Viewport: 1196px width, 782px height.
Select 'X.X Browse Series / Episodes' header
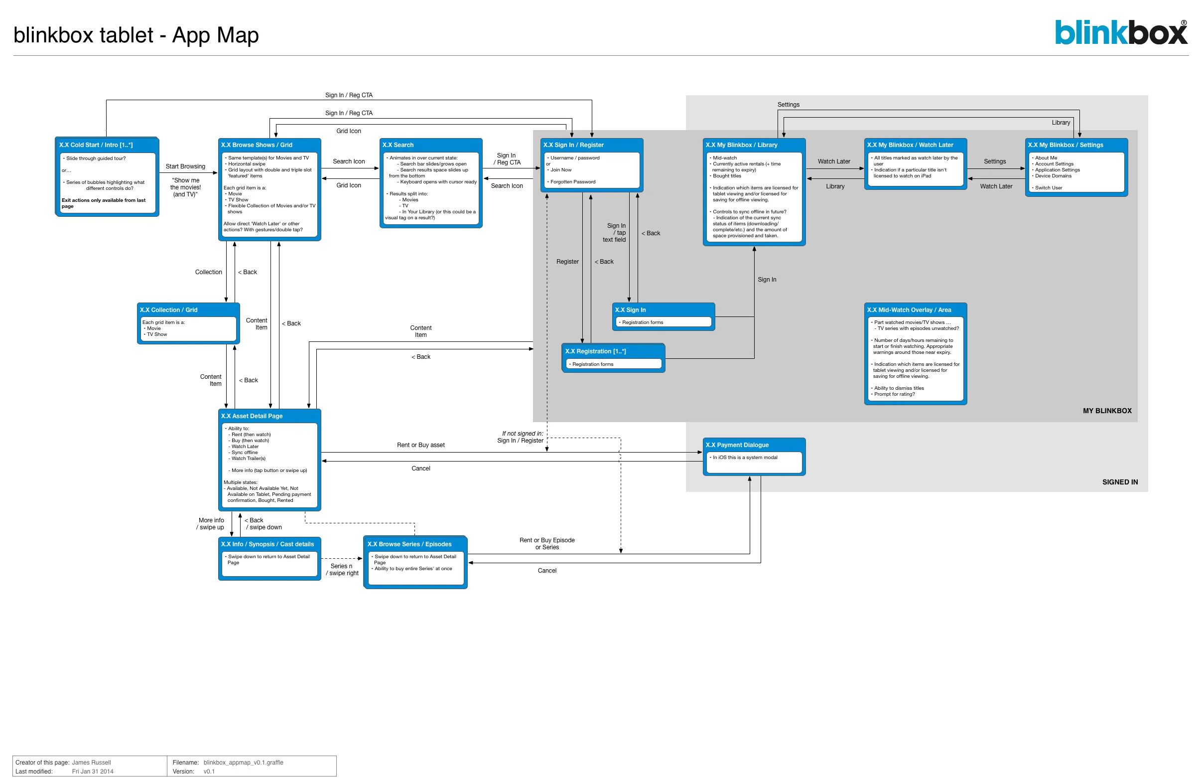click(x=409, y=544)
